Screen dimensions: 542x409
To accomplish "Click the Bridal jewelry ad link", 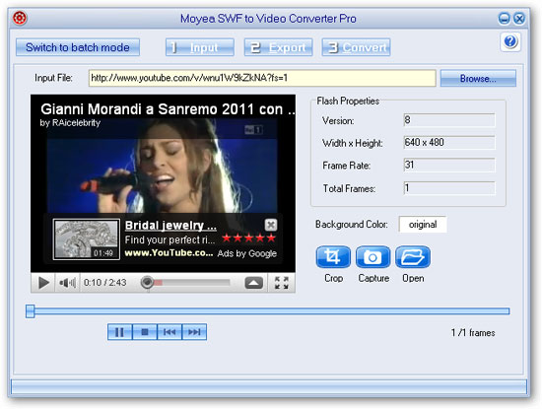I will pos(170,226).
